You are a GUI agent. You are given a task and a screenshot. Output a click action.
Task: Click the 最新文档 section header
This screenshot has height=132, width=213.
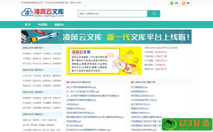click(x=80, y=82)
